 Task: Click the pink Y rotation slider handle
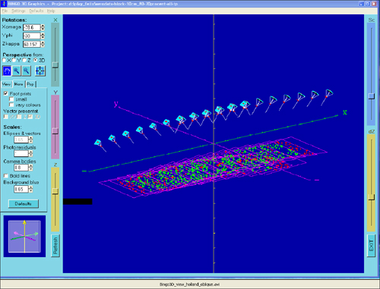[55, 131]
